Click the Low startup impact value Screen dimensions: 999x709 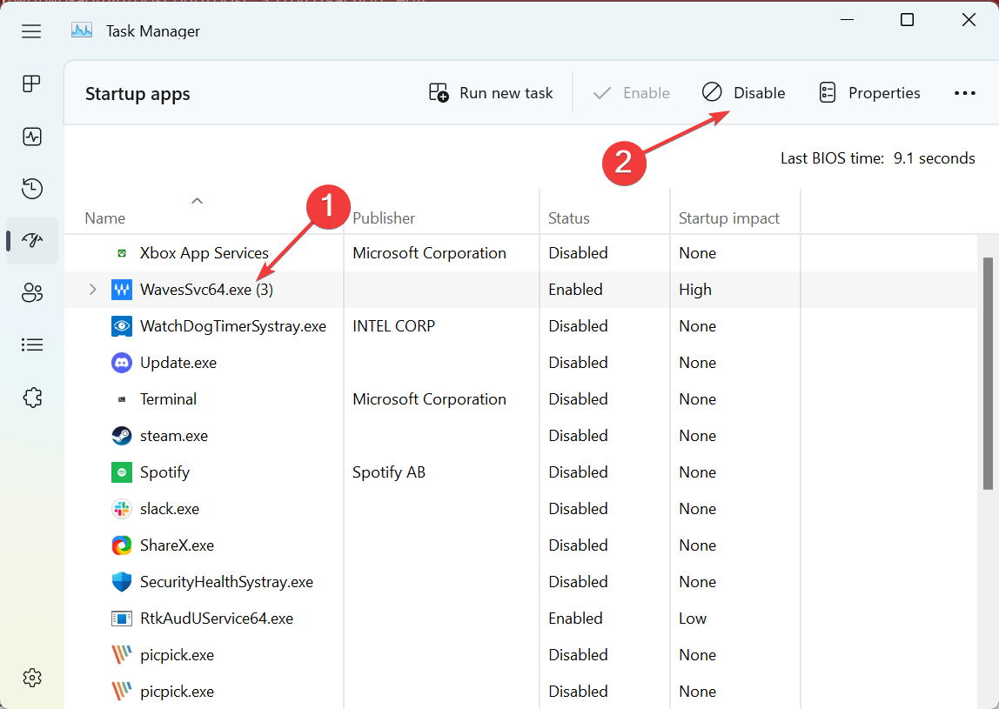point(693,619)
